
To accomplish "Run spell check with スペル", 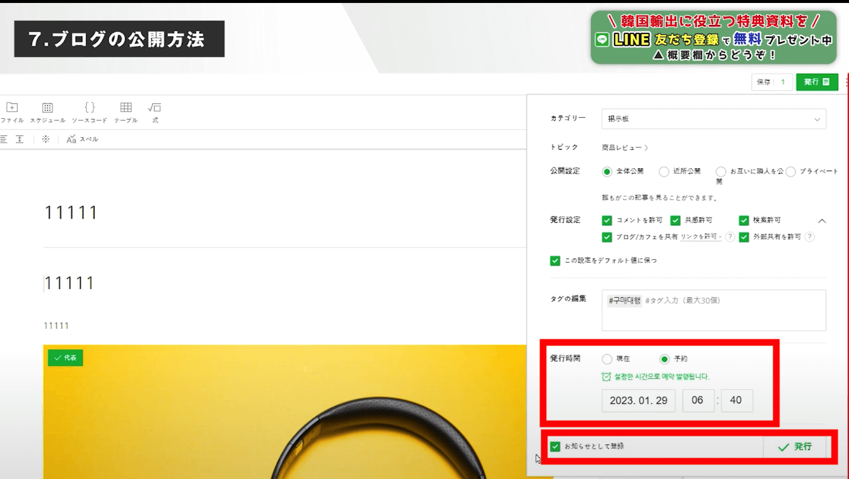I will coord(82,139).
